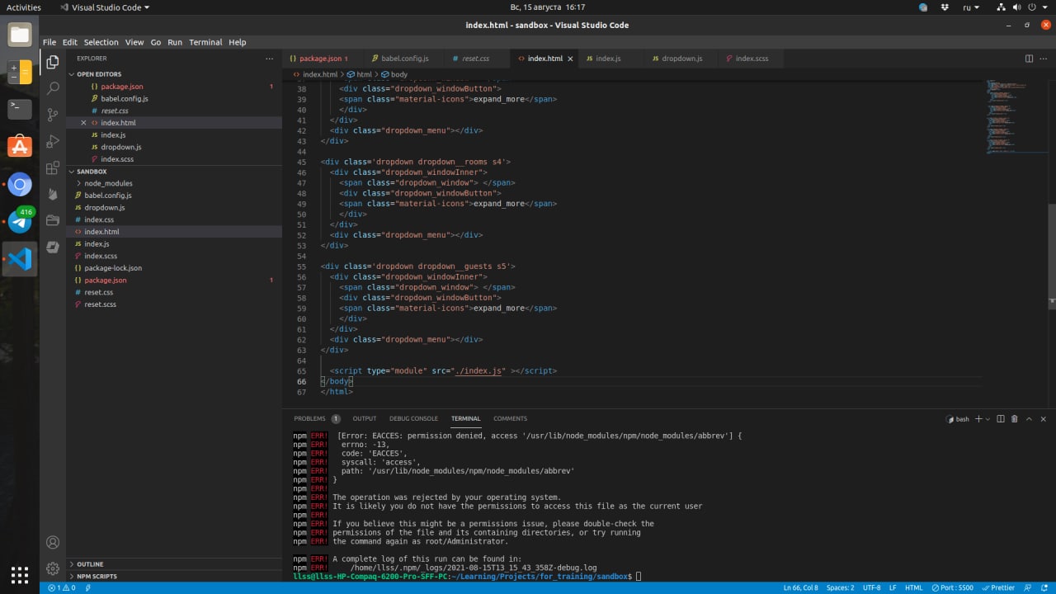Create new terminal with plus icon
1056x594 pixels.
click(978, 419)
